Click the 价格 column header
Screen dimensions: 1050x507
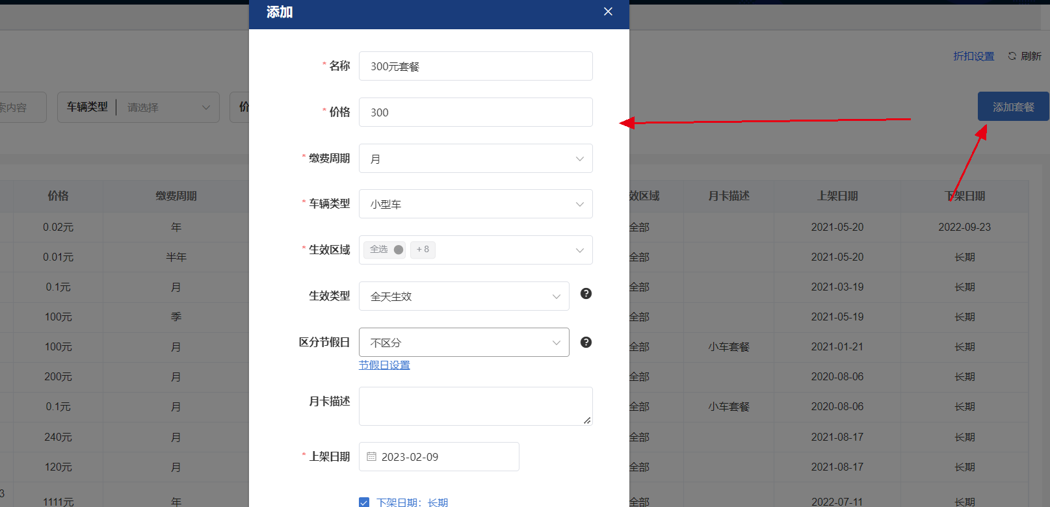click(x=58, y=196)
